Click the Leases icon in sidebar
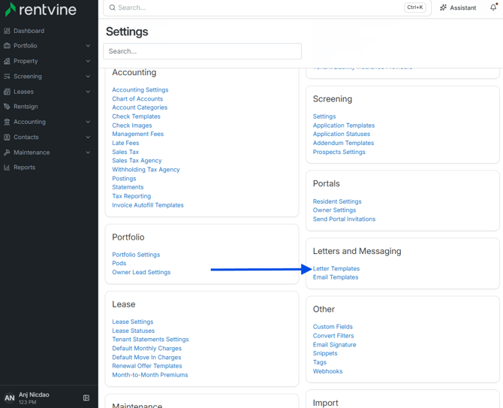 [7, 92]
